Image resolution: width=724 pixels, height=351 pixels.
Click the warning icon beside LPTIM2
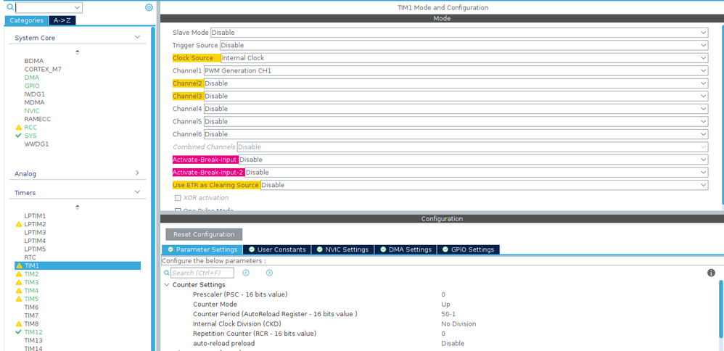pos(18,224)
